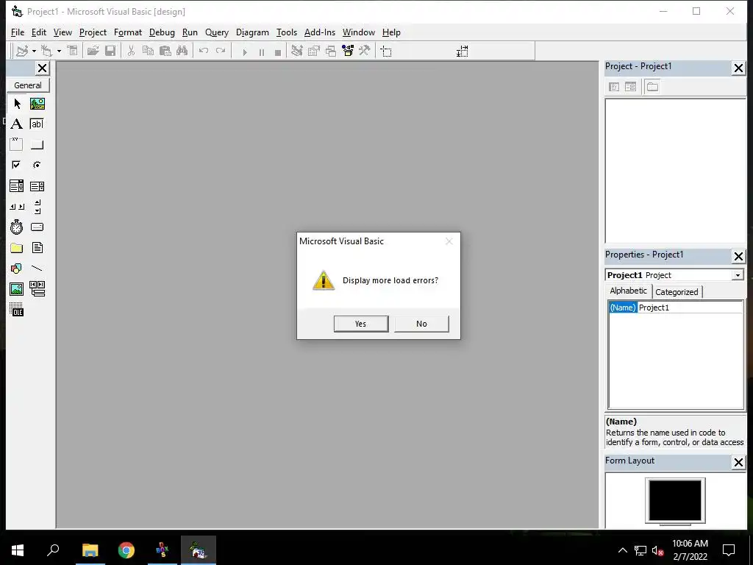753x565 pixels.
Task: Show the Project Explorer via toolbar icon
Action: click(x=297, y=51)
